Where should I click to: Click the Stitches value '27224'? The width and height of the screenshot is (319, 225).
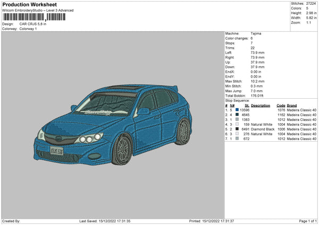311,4
